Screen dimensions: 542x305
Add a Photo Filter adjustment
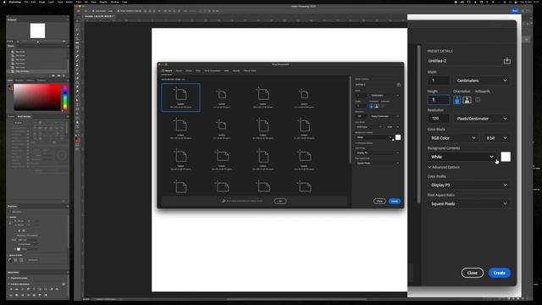57,289
